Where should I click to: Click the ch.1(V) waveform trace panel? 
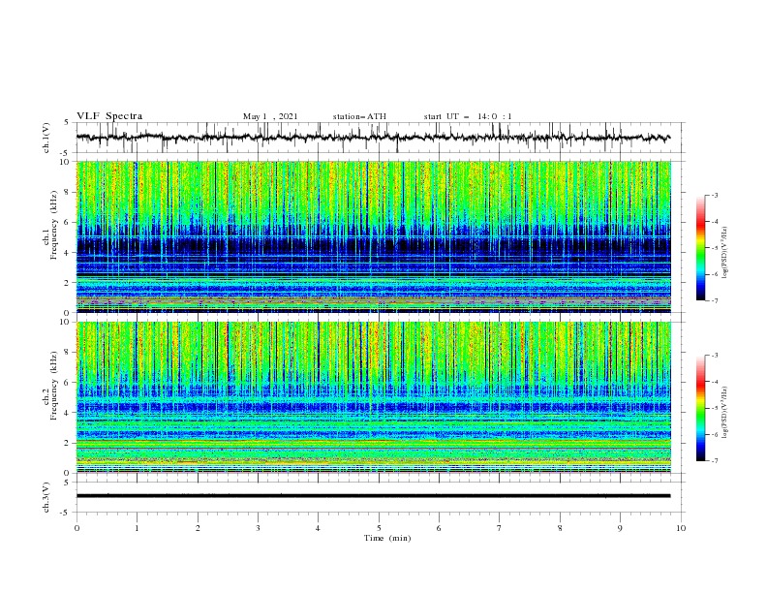381,138
